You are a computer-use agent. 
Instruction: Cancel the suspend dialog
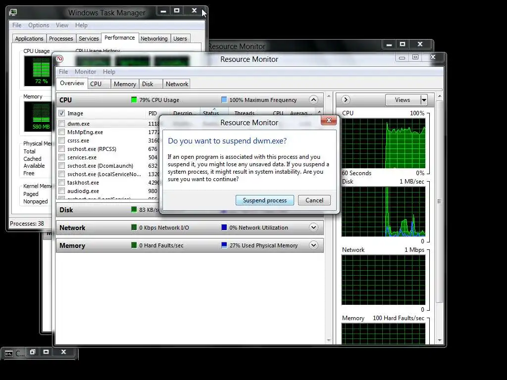(x=314, y=200)
